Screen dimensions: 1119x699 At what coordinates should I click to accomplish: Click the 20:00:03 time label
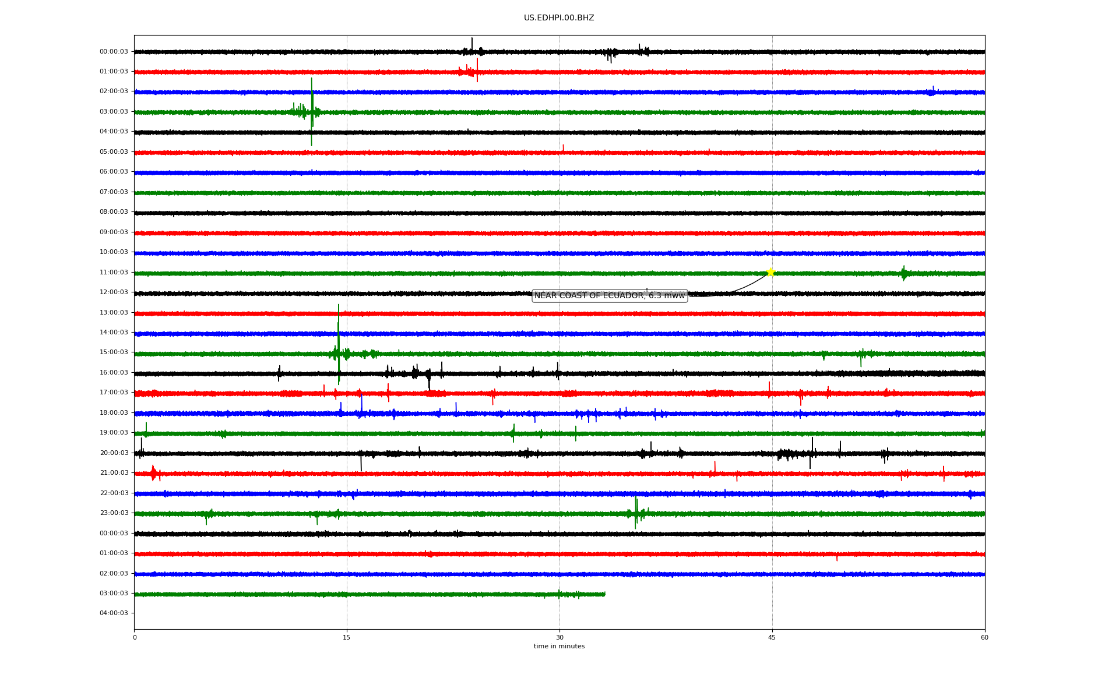(x=114, y=453)
